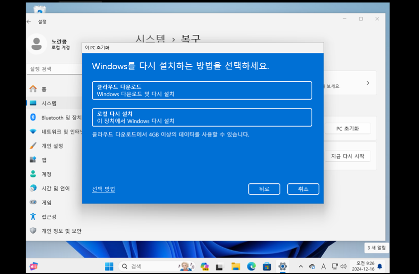Go back with the 뒤로 button
The image size is (419, 274).
click(x=264, y=189)
